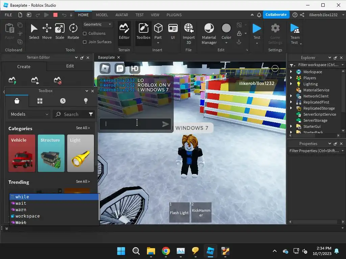Open the Vehicle category thumbnail
Screen dimensions: 346x259
[22, 153]
